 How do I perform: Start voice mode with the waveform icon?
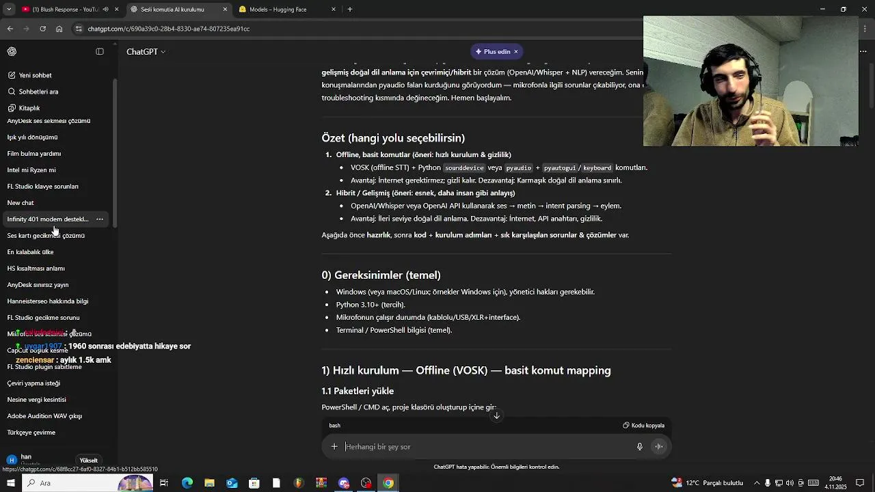[659, 447]
